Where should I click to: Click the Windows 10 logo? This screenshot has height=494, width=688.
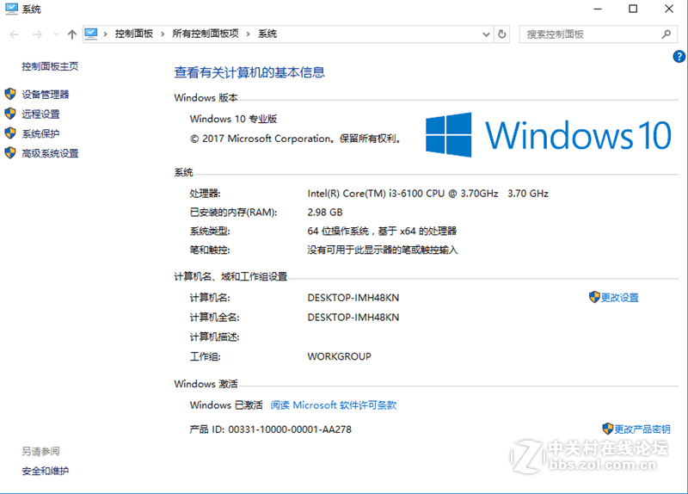pyautogui.click(x=548, y=135)
